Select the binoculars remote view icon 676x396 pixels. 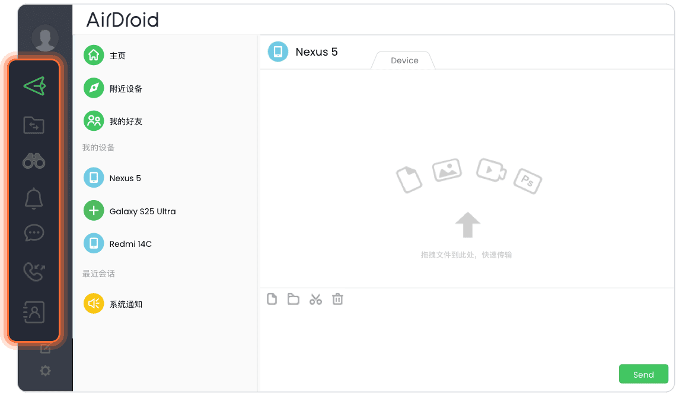(34, 161)
